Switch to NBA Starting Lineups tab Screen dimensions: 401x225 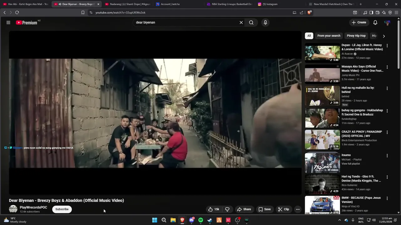coord(230,4)
